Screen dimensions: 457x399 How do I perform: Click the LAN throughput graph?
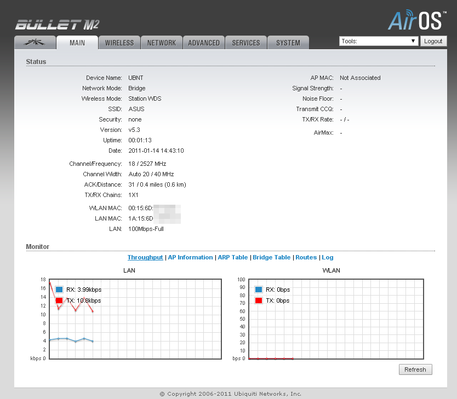tap(135, 319)
